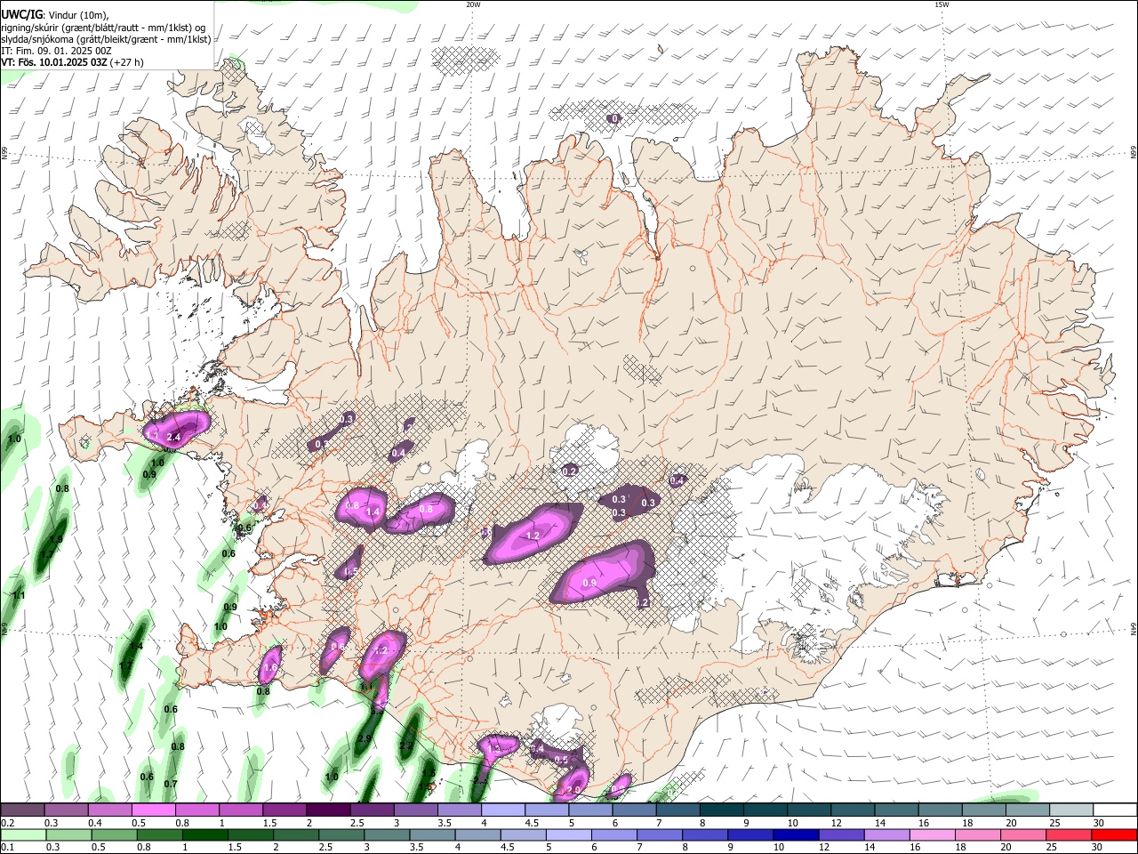Click the light green 0.3 swatch in rain scale
This screenshot has width=1138, height=854.
[68, 835]
